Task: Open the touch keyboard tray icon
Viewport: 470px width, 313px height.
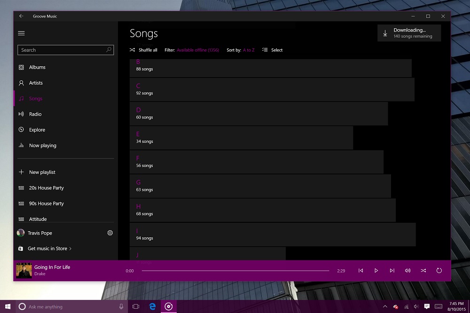Action: pyautogui.click(x=439, y=306)
